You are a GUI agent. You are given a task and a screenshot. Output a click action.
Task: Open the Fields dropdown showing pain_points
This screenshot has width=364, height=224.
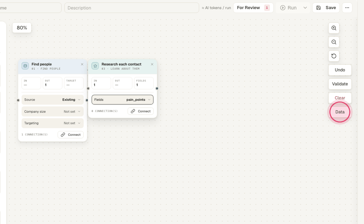[x=122, y=100]
